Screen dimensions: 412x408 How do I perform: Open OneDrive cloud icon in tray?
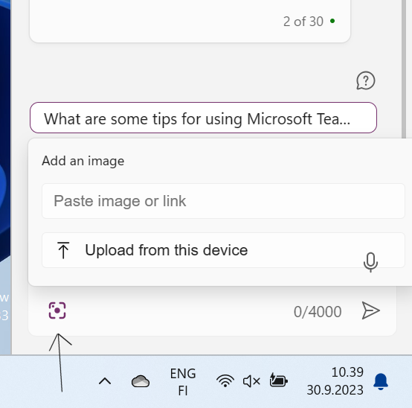(x=141, y=381)
